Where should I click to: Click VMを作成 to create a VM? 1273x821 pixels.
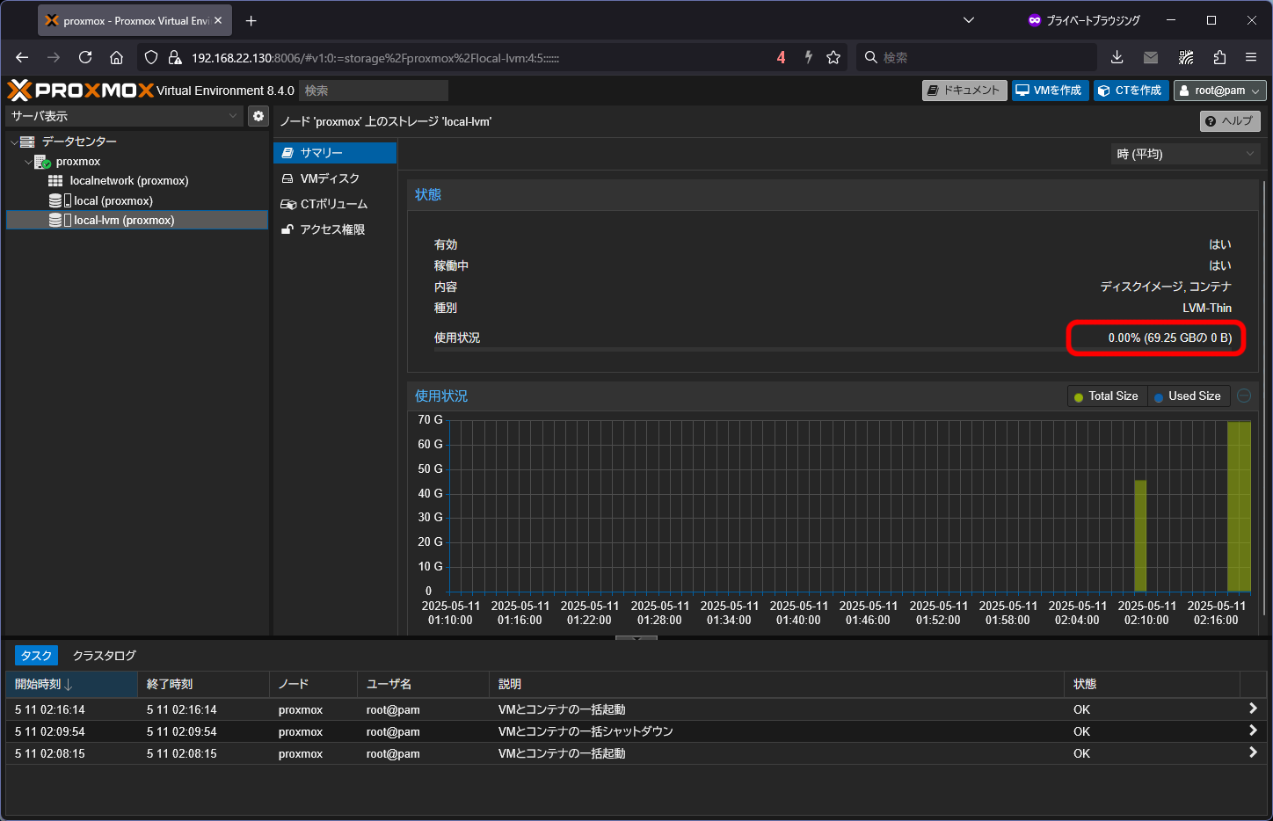(x=1050, y=91)
